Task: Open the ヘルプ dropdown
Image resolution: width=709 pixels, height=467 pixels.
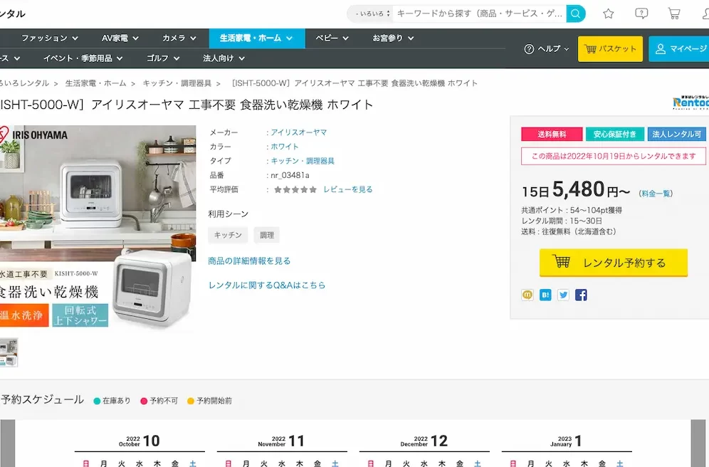Action: coord(547,49)
